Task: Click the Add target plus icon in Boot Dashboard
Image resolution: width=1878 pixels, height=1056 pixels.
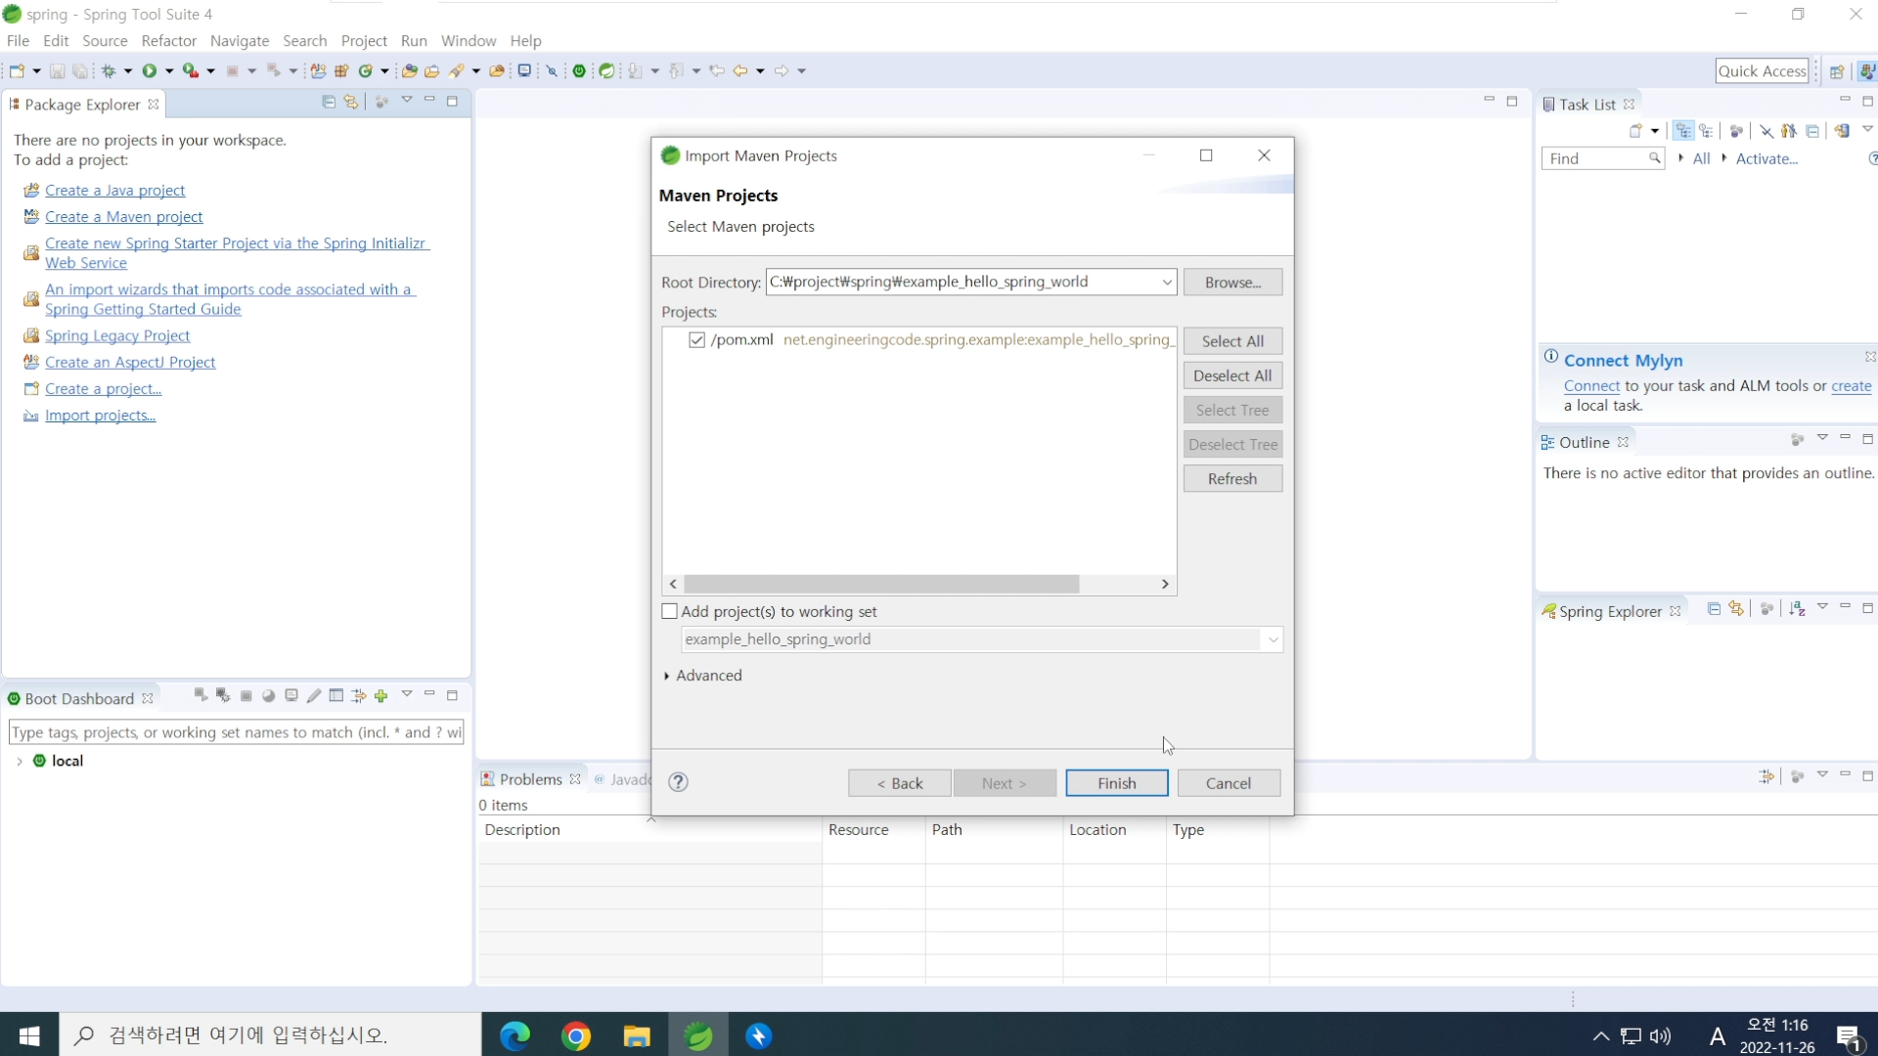Action: 381,695
